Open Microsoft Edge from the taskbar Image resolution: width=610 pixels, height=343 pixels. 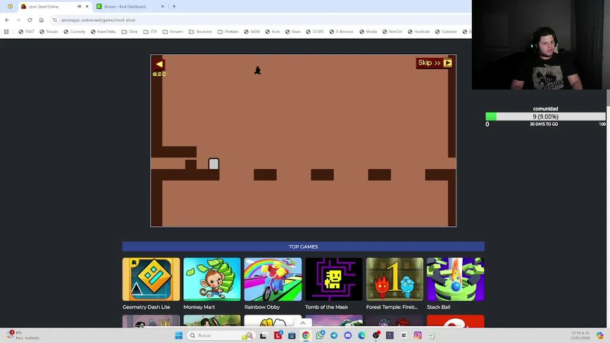click(362, 335)
